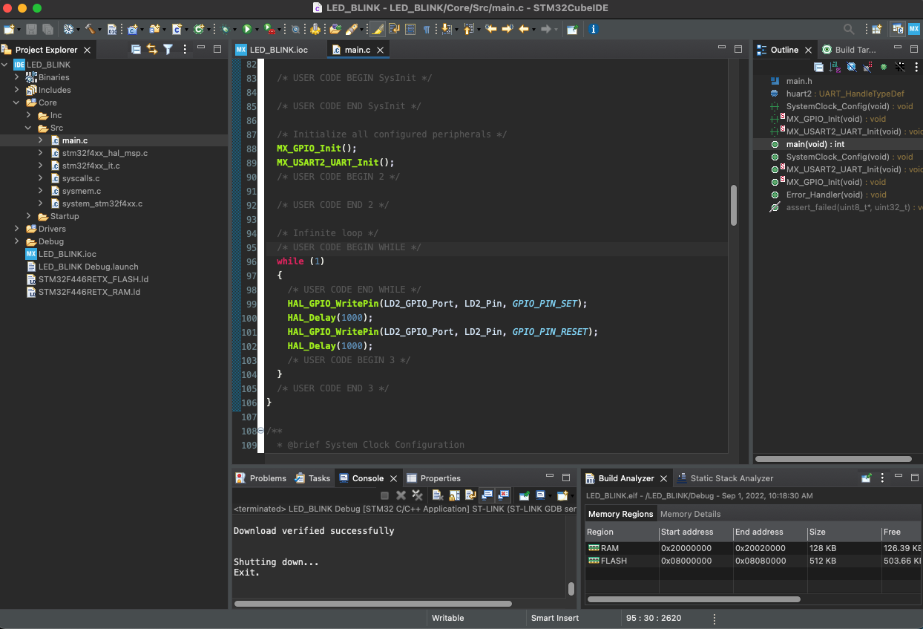Click Collapse All in Outline view

click(818, 67)
